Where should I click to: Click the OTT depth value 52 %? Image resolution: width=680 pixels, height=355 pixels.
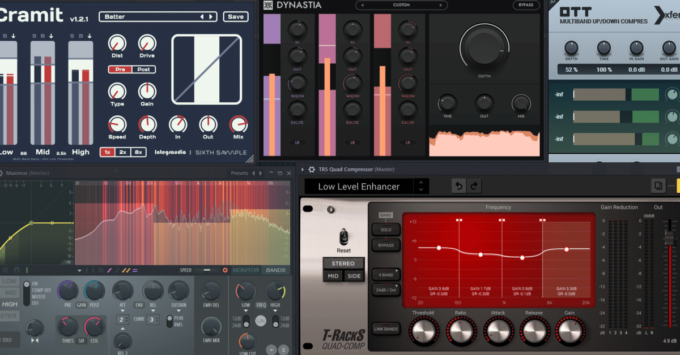[571, 70]
